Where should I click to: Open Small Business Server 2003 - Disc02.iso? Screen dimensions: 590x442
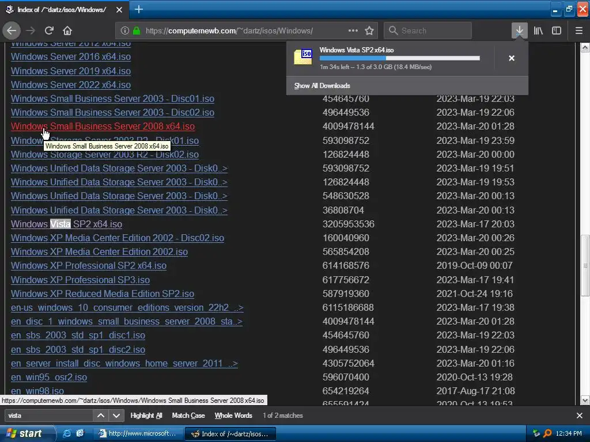point(112,112)
